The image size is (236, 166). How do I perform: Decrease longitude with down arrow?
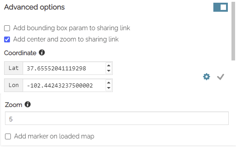coord(109,88)
